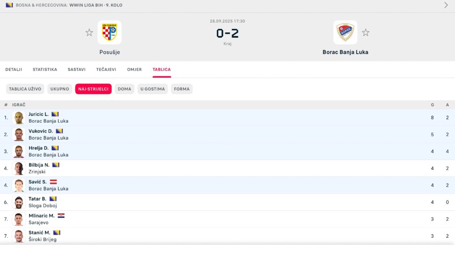Expand the right chevron arrow in the header
Viewport: 455px width, 256px height.
point(446,5)
